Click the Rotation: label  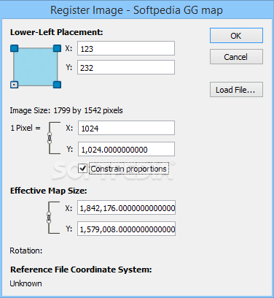pyautogui.click(x=26, y=251)
